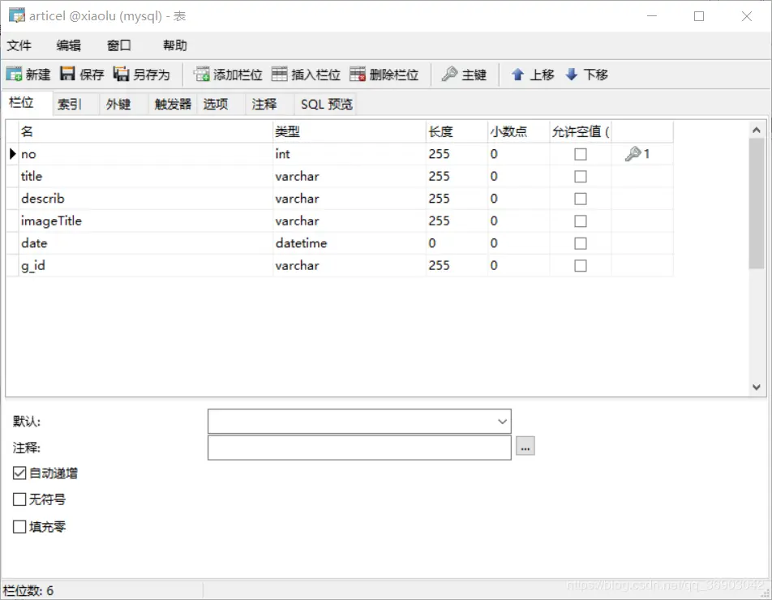Maximize the articel table window

(x=699, y=16)
